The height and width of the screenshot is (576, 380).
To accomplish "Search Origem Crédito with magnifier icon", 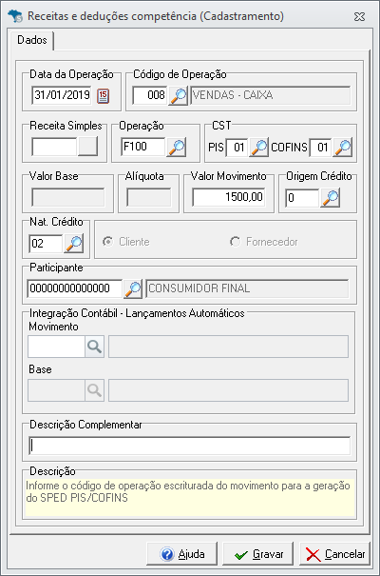I will pyautogui.click(x=331, y=198).
